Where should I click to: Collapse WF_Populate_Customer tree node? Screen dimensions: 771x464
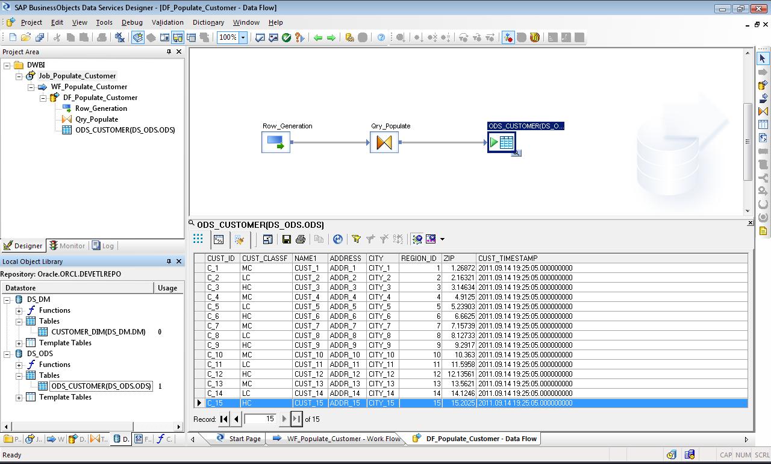click(31, 87)
